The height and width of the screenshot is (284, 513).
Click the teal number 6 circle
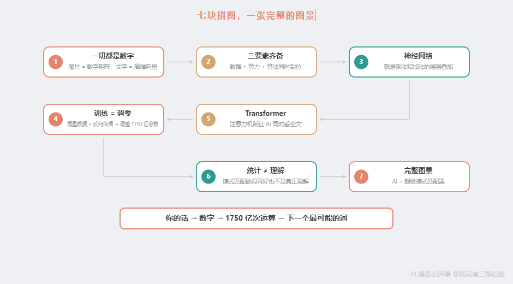pos(208,176)
